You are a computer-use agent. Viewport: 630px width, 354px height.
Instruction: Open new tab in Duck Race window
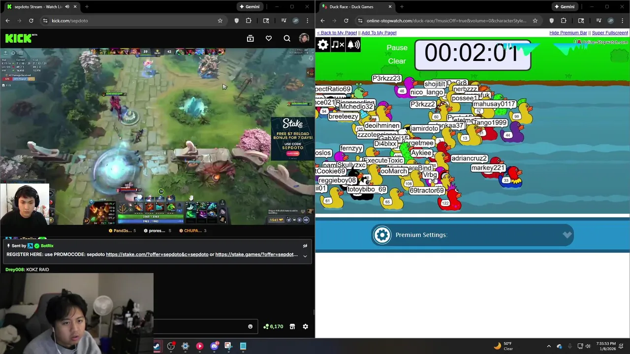402,7
